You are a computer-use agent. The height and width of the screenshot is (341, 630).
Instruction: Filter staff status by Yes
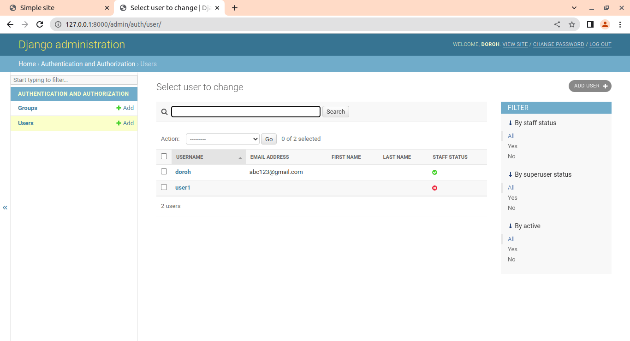(512, 146)
